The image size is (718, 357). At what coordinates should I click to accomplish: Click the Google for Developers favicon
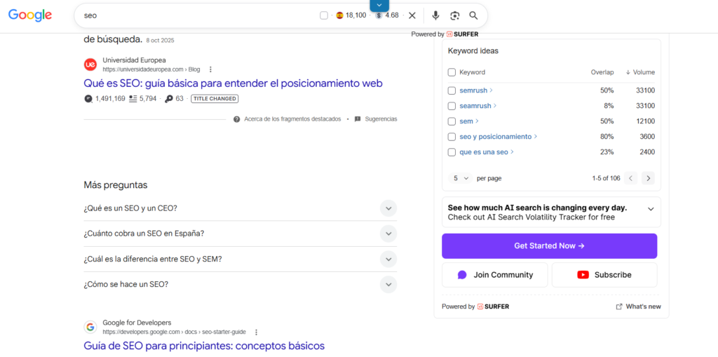(x=90, y=328)
